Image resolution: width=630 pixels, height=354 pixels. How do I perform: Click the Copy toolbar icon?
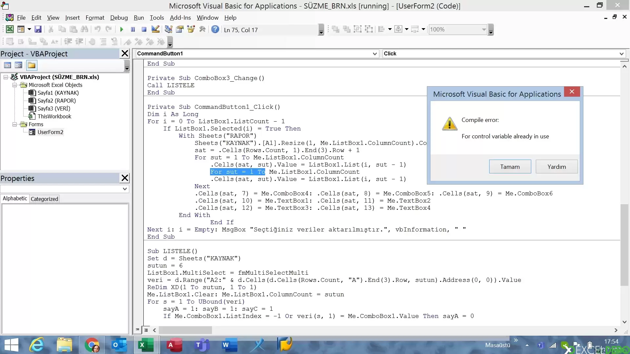pyautogui.click(x=62, y=29)
